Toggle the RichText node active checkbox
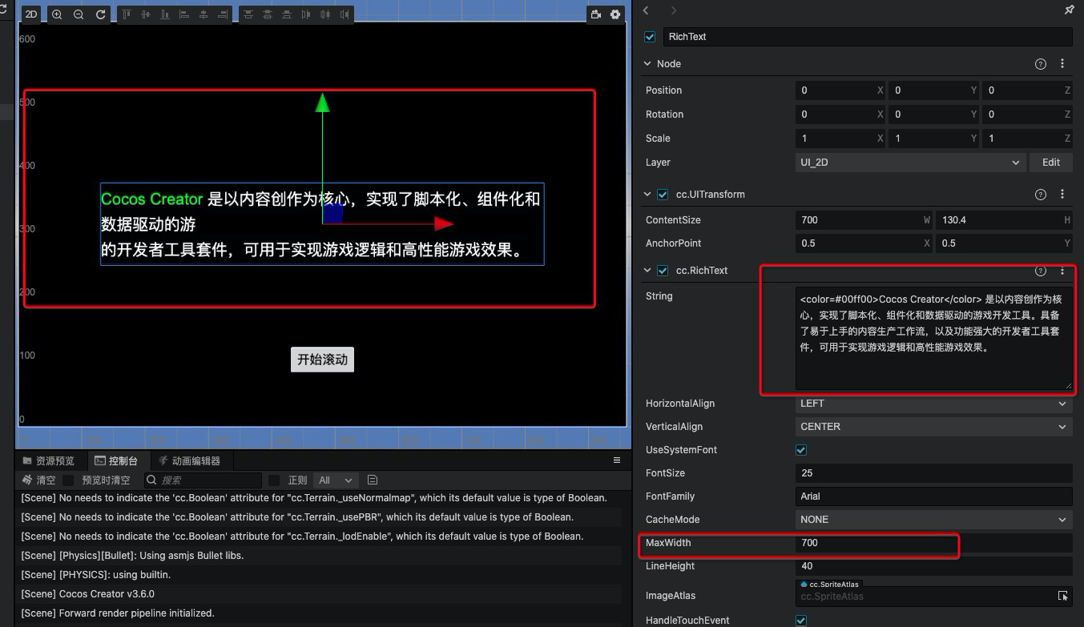The width and height of the screenshot is (1084, 627). pyautogui.click(x=650, y=37)
